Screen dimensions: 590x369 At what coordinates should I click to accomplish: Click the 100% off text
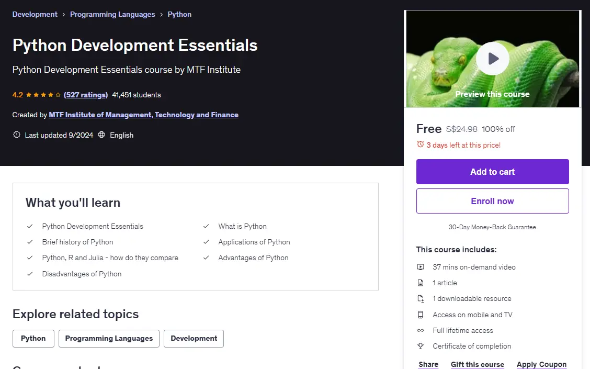pyautogui.click(x=498, y=129)
